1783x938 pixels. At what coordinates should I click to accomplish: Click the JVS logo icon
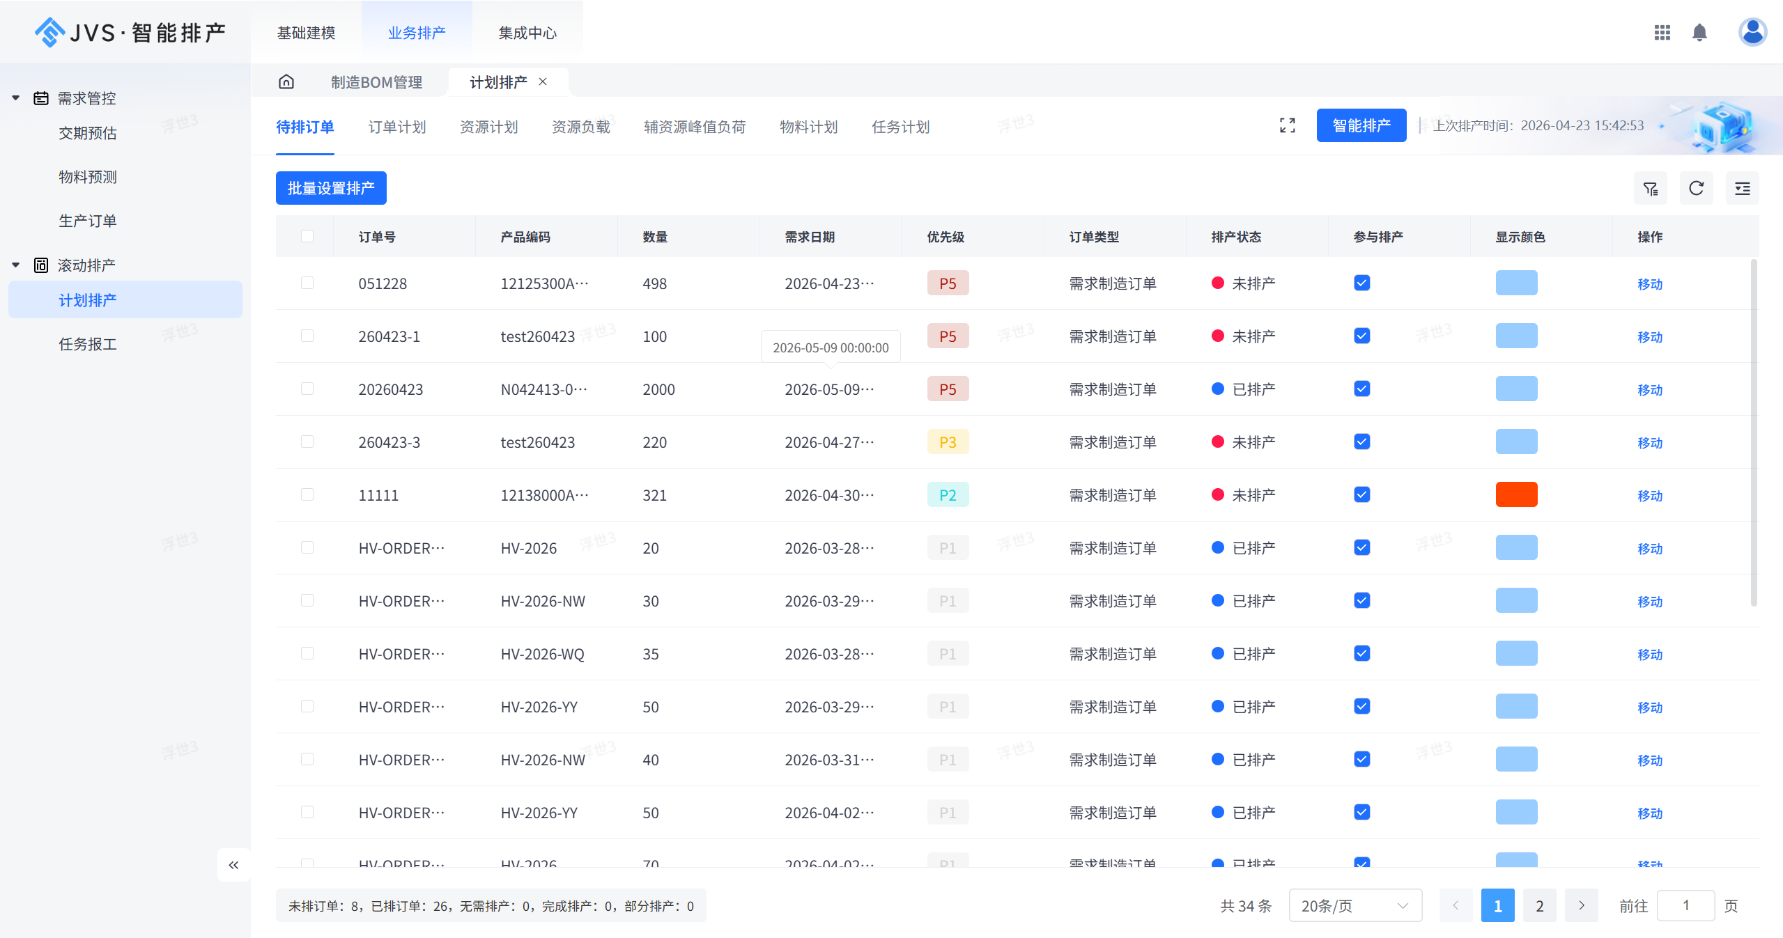[x=49, y=32]
